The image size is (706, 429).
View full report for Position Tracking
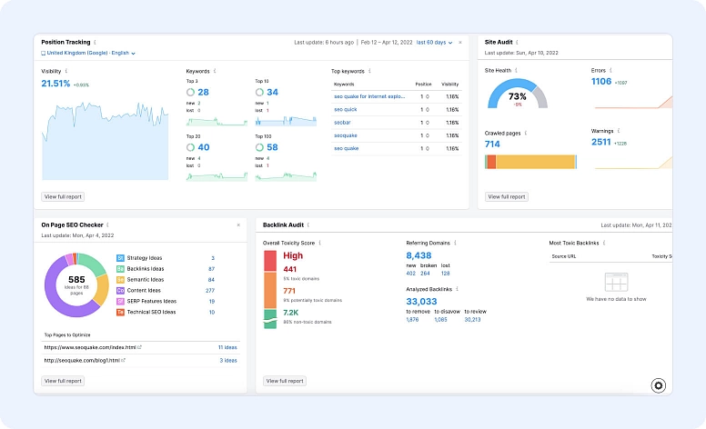click(62, 196)
